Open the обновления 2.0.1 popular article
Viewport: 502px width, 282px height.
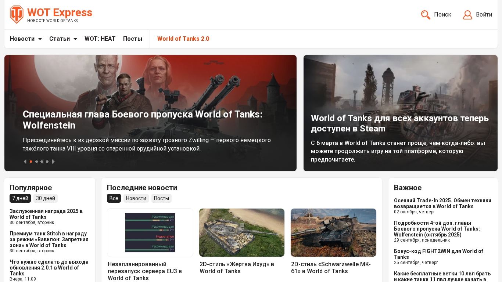coord(49,268)
